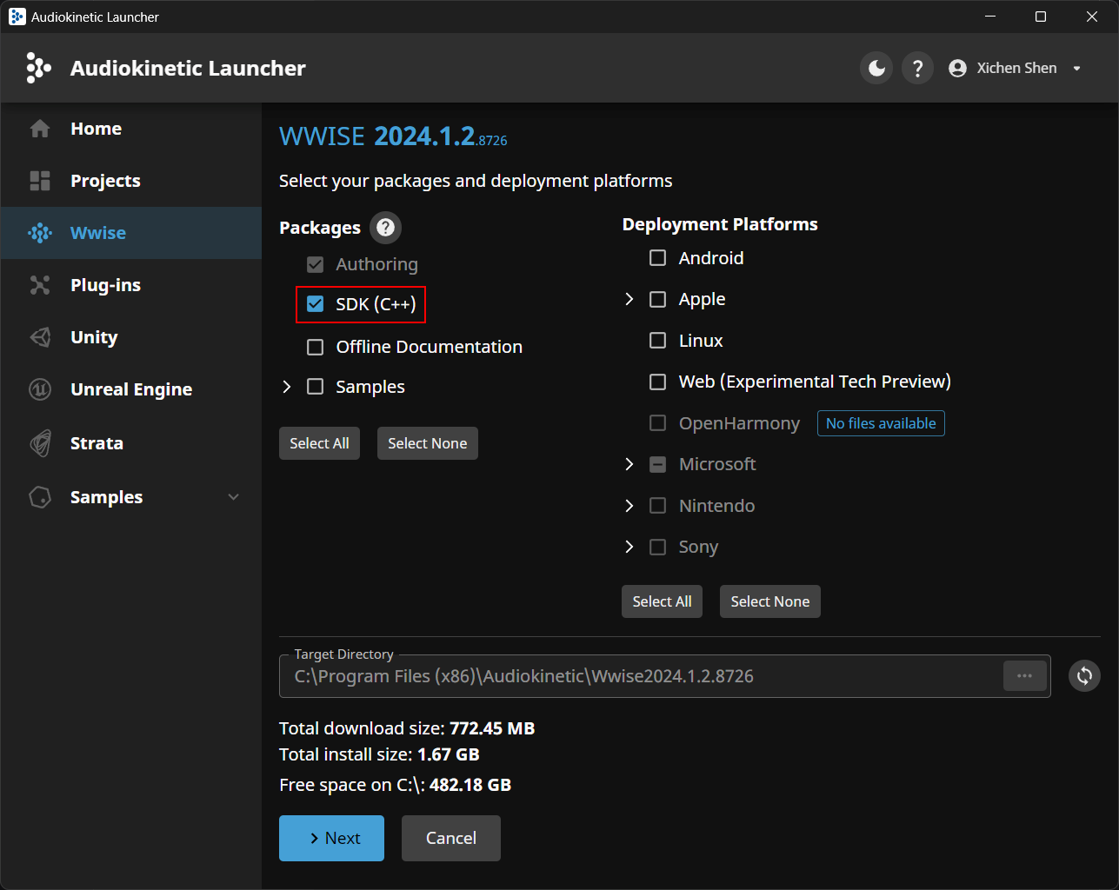The width and height of the screenshot is (1119, 890).
Task: Check Apple platform checkbox
Action: [658, 299]
